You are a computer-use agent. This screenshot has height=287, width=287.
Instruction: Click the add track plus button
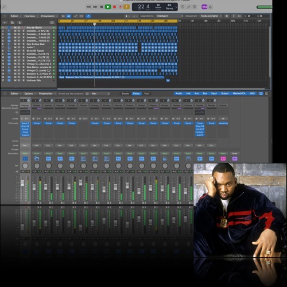point(5,22)
